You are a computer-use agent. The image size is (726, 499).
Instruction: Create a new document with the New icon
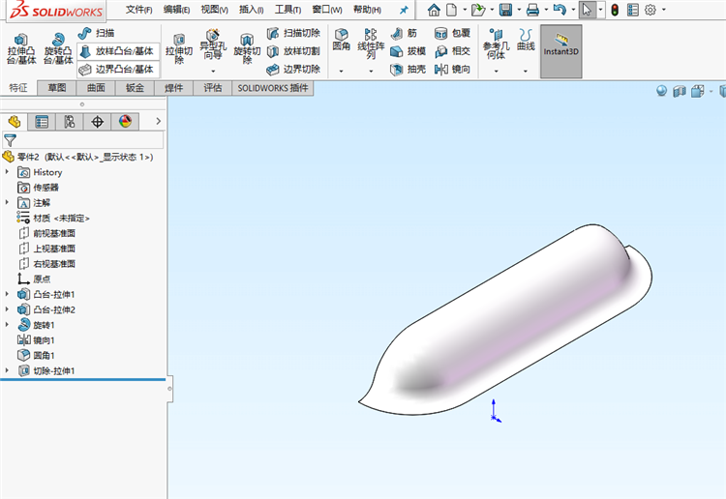451,10
